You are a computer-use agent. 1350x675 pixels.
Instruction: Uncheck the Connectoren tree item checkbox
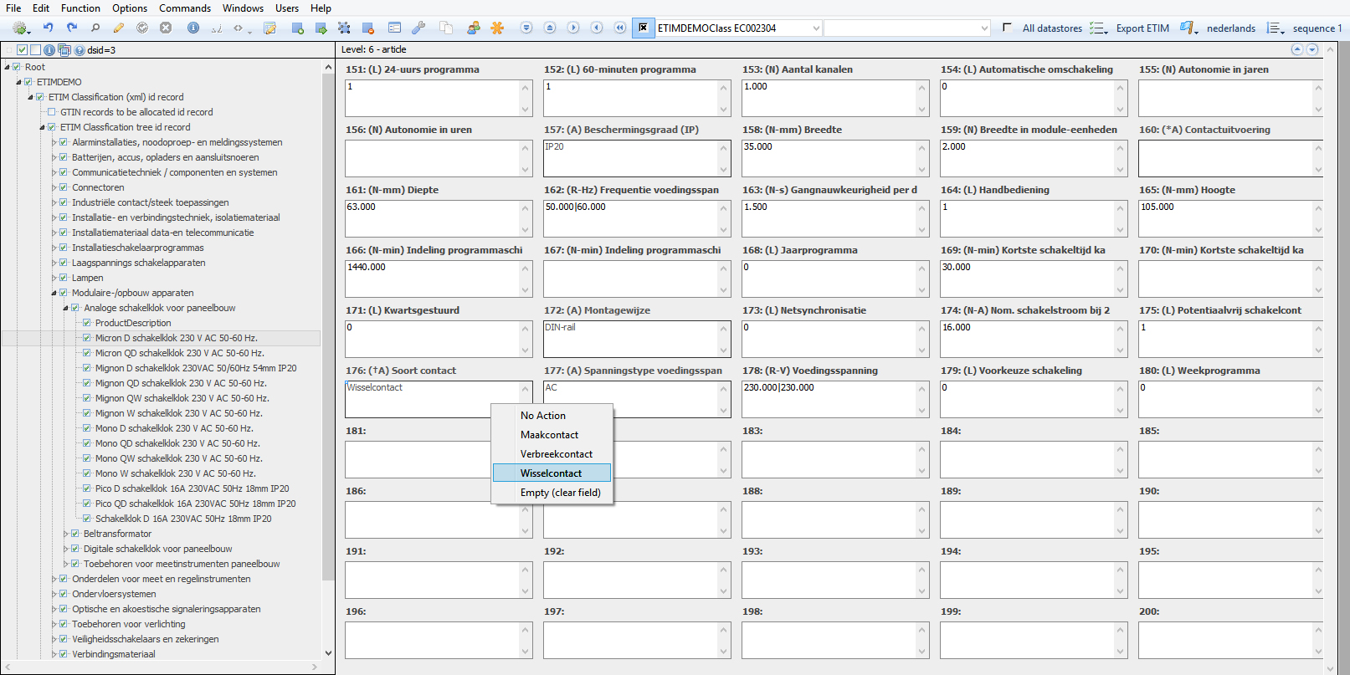click(64, 187)
